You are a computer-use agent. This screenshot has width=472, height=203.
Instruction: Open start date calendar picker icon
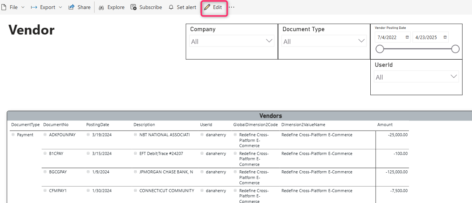click(x=407, y=38)
